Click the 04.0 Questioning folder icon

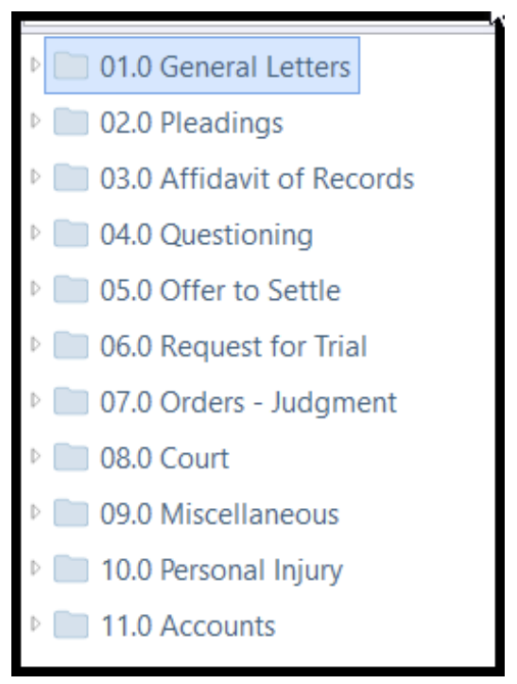click(71, 234)
